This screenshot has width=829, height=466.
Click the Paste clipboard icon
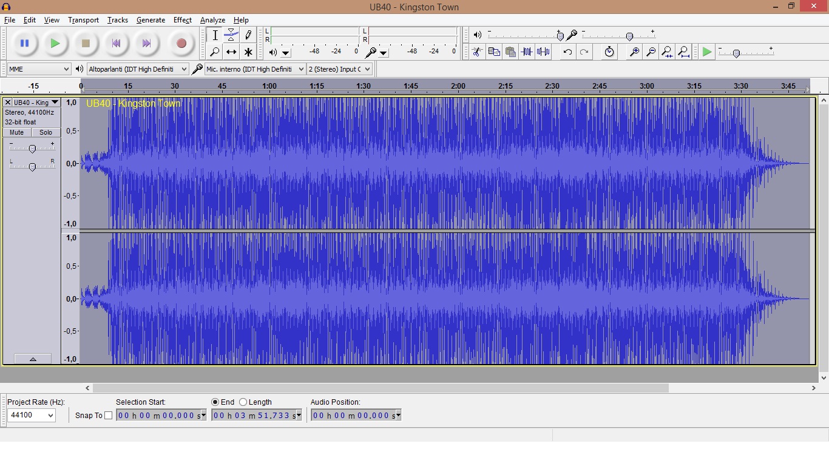click(510, 52)
